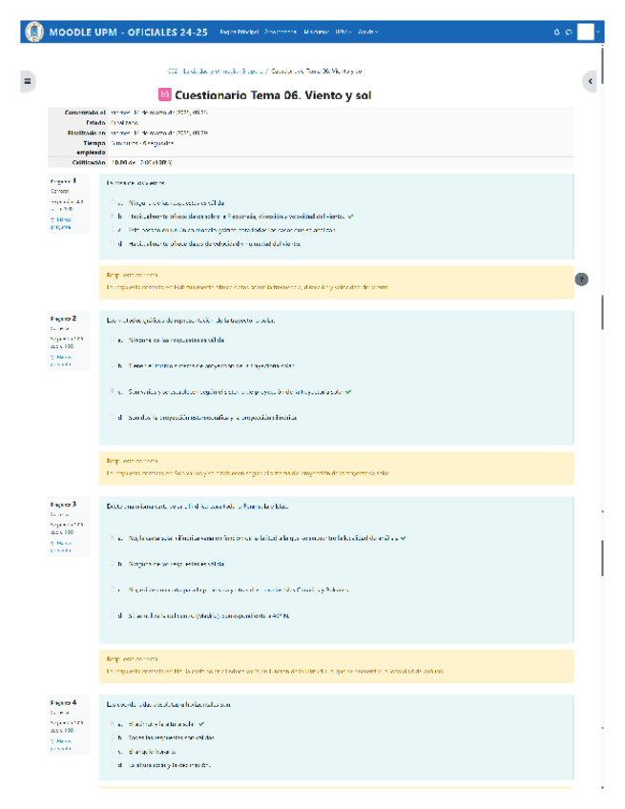This screenshot has height=809, width=625.
Task: Select 'Todas las respuestas son válidas' radio
Action: tap(113, 737)
